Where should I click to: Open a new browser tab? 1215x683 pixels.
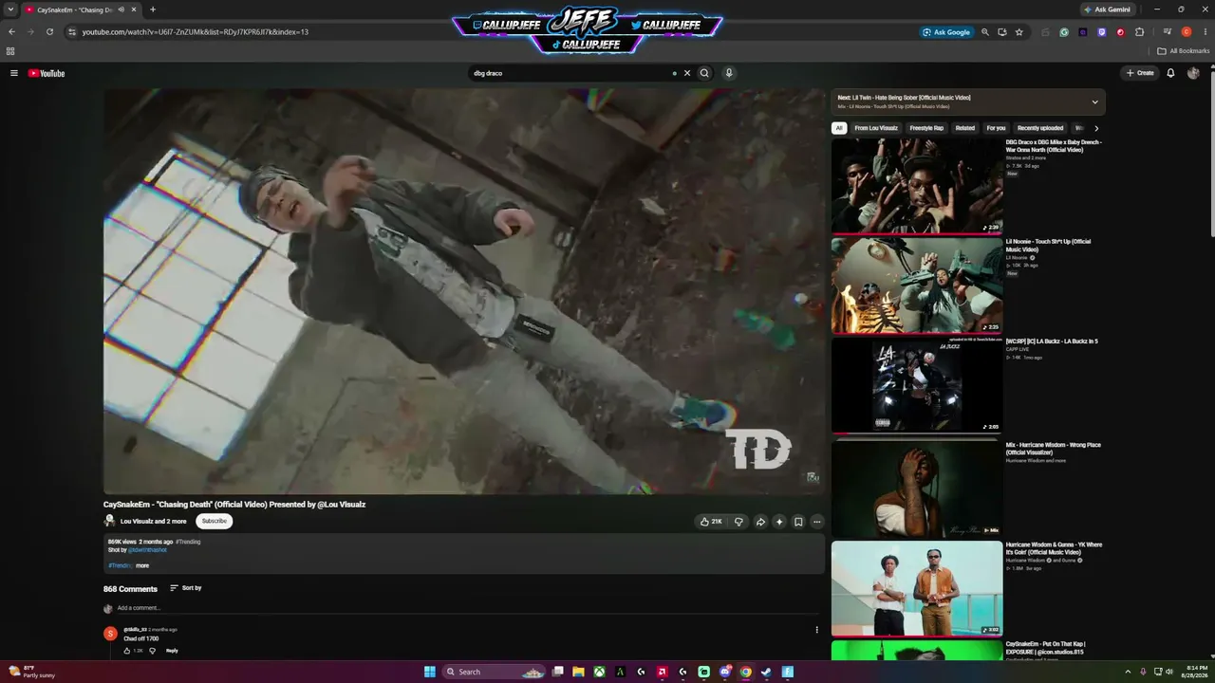coord(153,9)
